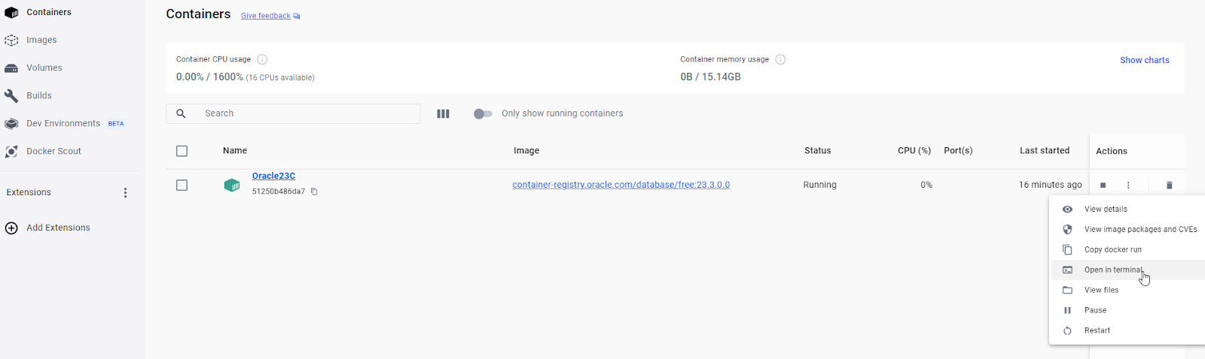This screenshot has height=359, width=1205.
Task: Open the Oracle23C more actions menu
Action: (1128, 186)
